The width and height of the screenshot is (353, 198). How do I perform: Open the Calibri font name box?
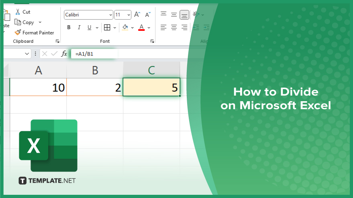pyautogui.click(x=88, y=15)
